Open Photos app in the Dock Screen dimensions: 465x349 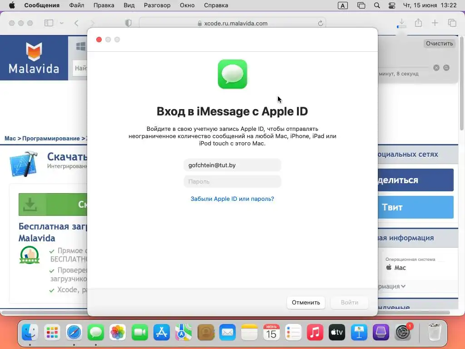[118, 332]
